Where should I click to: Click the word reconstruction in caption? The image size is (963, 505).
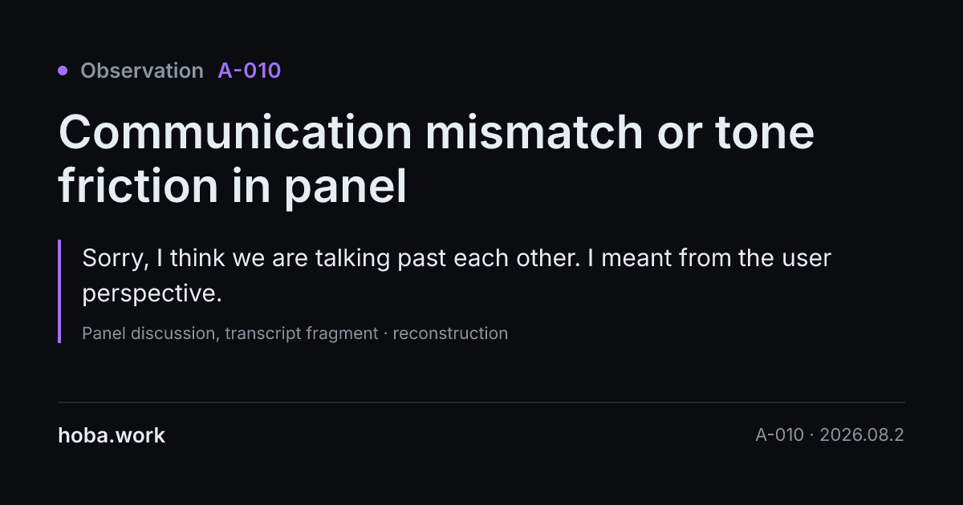(450, 333)
